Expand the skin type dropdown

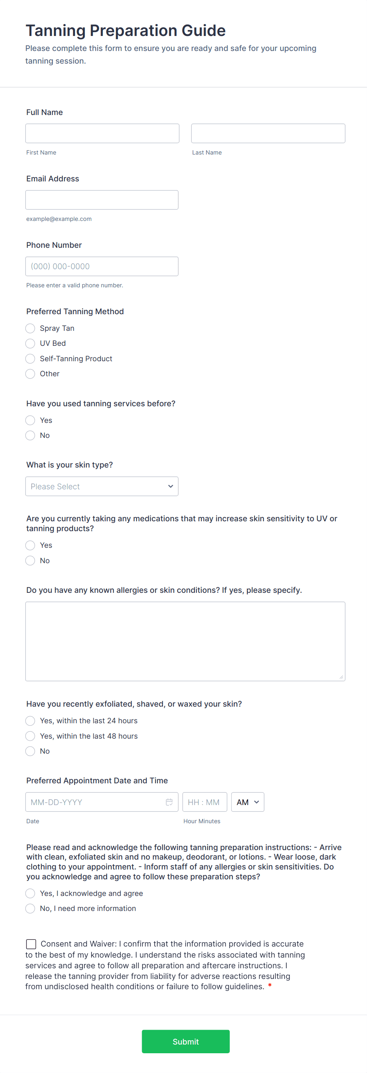click(x=102, y=486)
